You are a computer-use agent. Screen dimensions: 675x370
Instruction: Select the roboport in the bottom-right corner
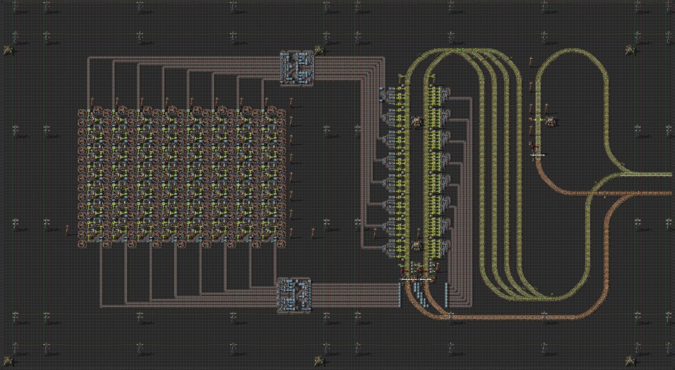click(x=630, y=360)
